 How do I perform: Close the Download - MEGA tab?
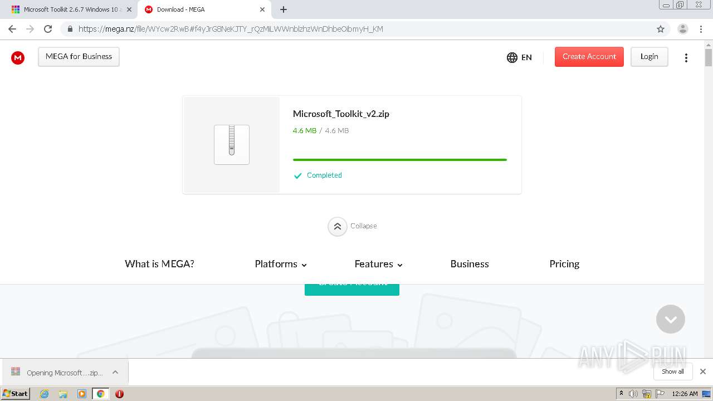[x=262, y=9]
